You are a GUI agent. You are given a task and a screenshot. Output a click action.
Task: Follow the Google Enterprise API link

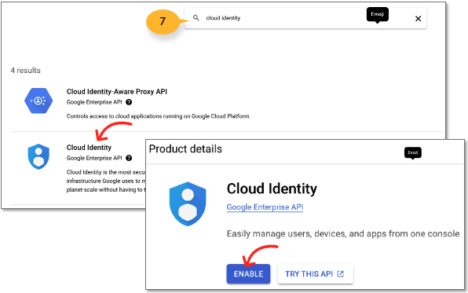pos(265,207)
